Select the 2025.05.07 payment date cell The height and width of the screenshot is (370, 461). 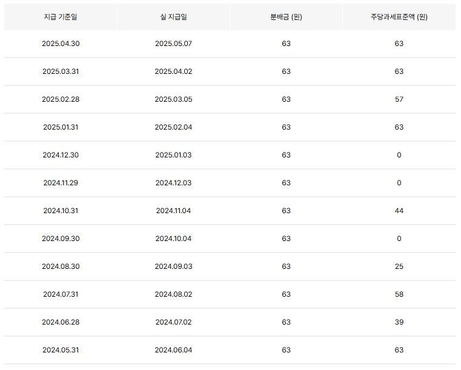click(173, 44)
